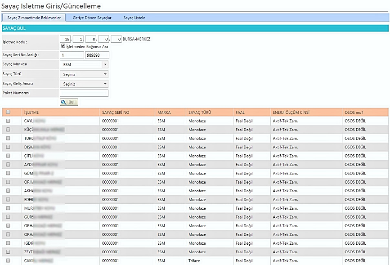390x265 pixels.
Task: Check the row checkbox for KÜÇÜ
Action: [x=8, y=130]
